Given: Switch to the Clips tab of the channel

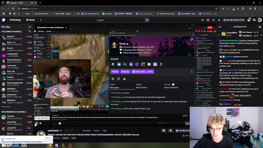Looking at the screenshot, I should click(105, 131).
